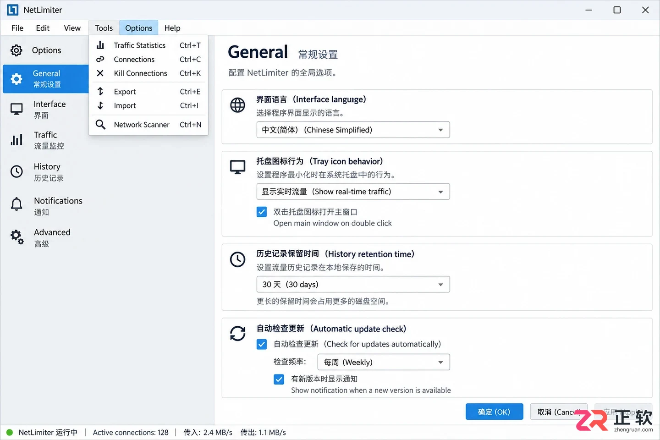Select Export from the Tools menu
The image size is (660, 440).
(148, 91)
